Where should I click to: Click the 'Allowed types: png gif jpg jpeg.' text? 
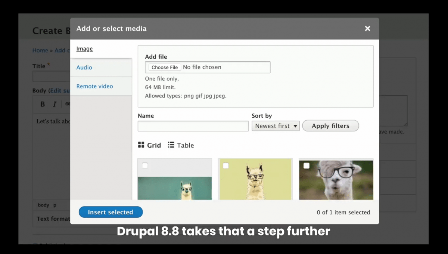tap(186, 96)
